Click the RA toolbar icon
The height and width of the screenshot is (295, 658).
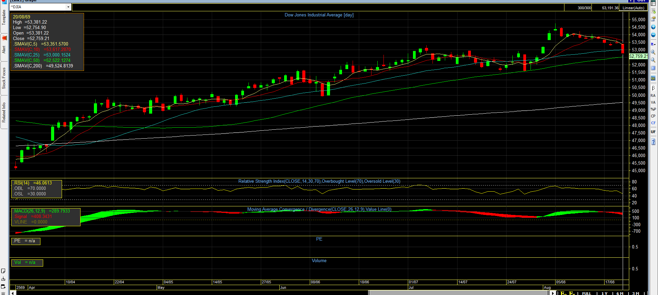point(653,95)
